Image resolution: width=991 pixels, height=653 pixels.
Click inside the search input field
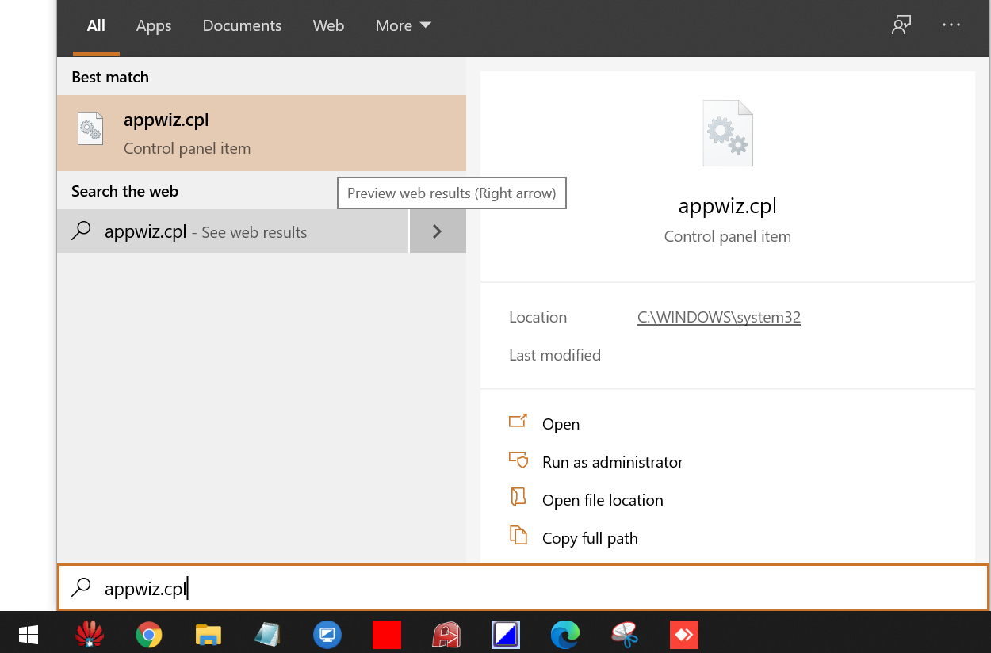click(x=317, y=587)
